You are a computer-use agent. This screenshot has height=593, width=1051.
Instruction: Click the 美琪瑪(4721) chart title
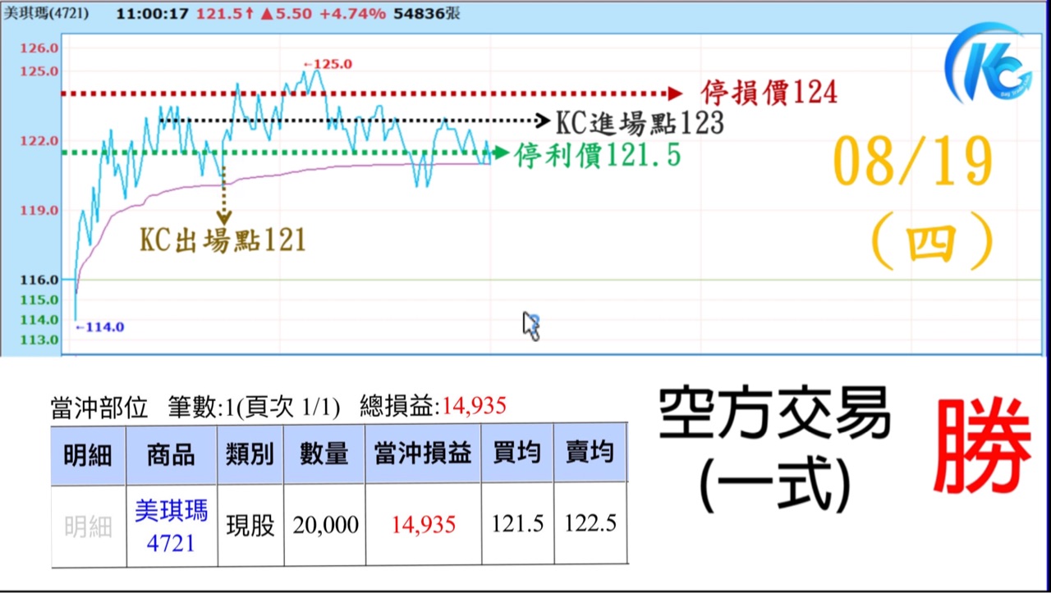[46, 14]
